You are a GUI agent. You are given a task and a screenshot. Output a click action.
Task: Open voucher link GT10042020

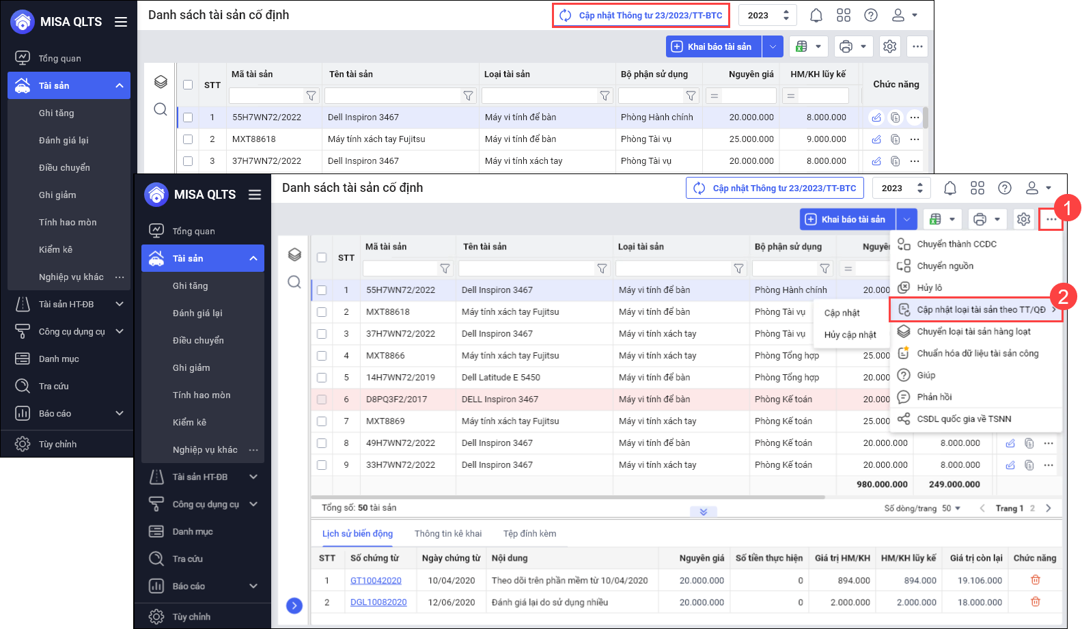376,581
